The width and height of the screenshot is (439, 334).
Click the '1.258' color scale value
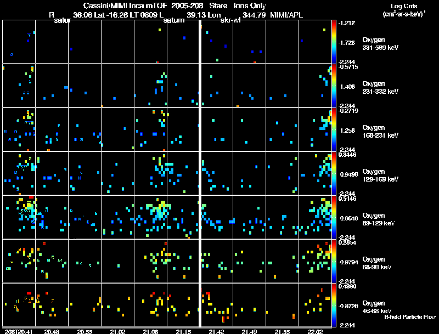pyautogui.click(x=347, y=131)
